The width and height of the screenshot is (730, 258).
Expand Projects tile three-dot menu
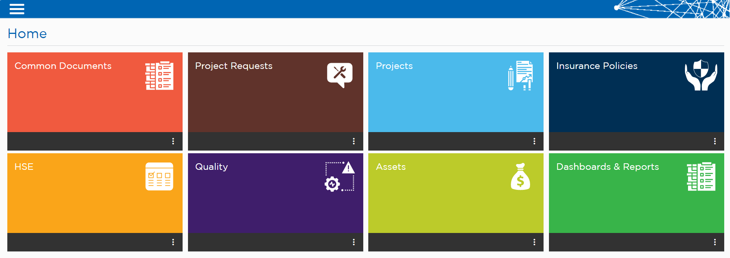tap(534, 141)
